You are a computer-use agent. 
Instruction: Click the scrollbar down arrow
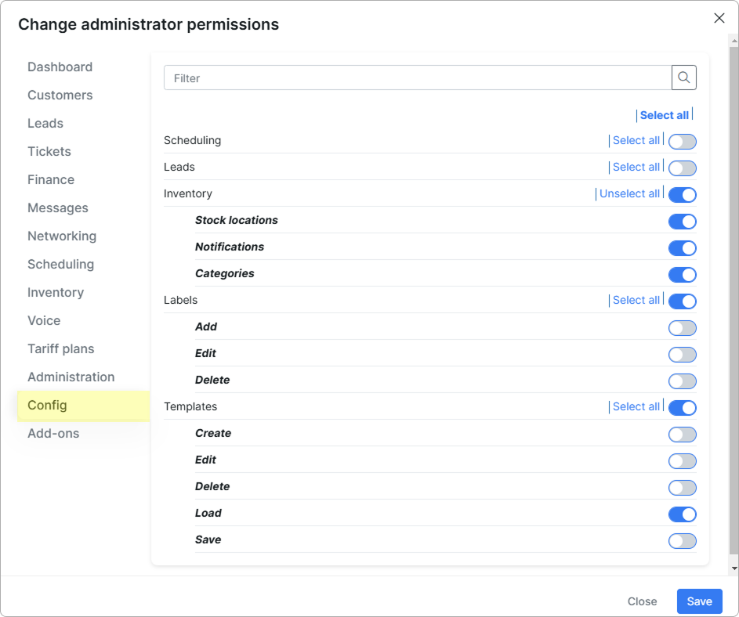[734, 568]
